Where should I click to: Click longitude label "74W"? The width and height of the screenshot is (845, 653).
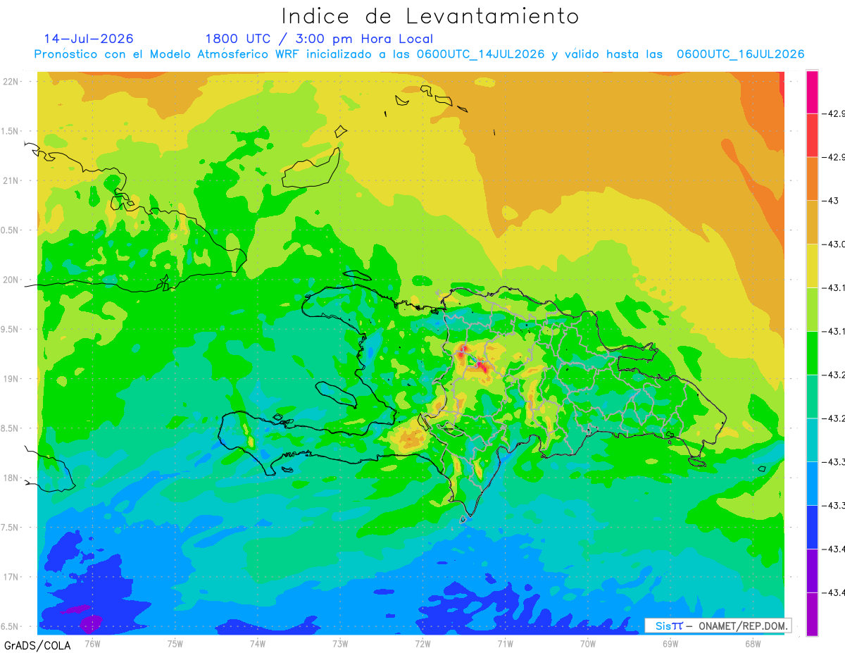(x=258, y=642)
